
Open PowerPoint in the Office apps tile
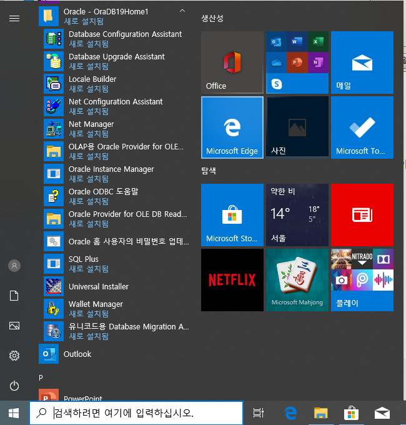(297, 62)
